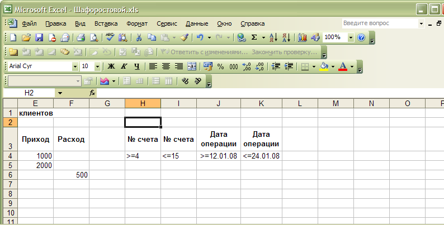The height and width of the screenshot is (225, 444).
Task: Cut selection with the scissors icon
Action: (139, 37)
